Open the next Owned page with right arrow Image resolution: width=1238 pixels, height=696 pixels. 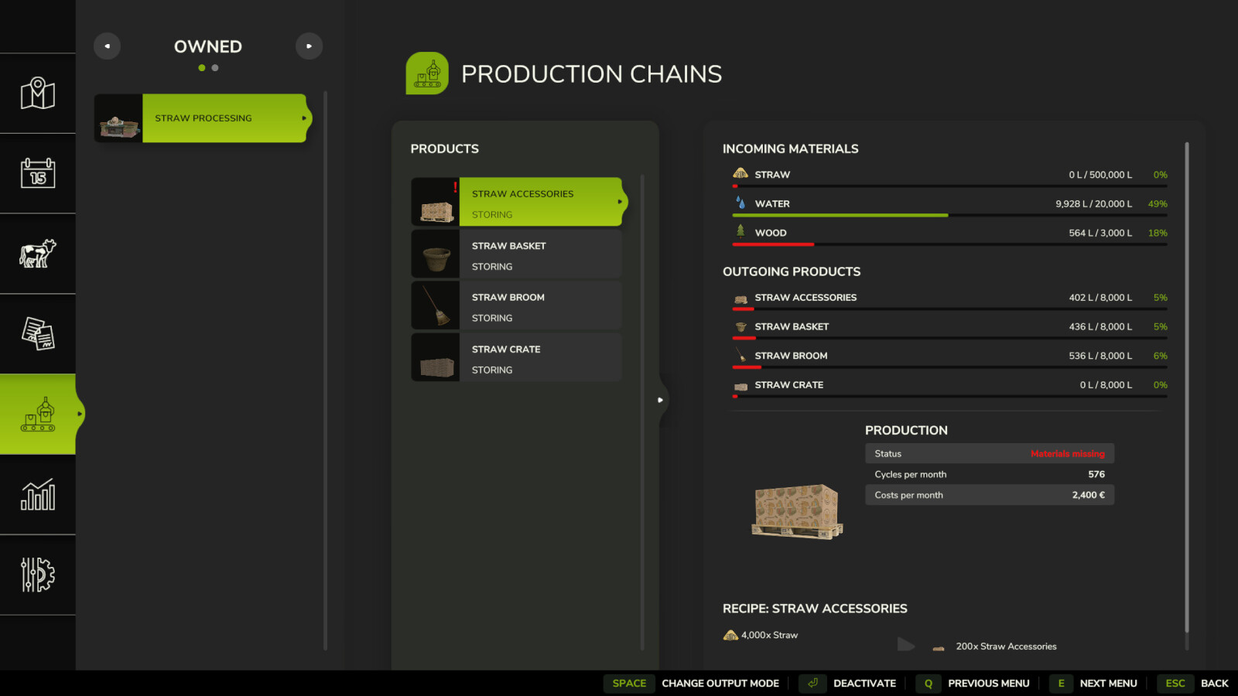(x=309, y=46)
